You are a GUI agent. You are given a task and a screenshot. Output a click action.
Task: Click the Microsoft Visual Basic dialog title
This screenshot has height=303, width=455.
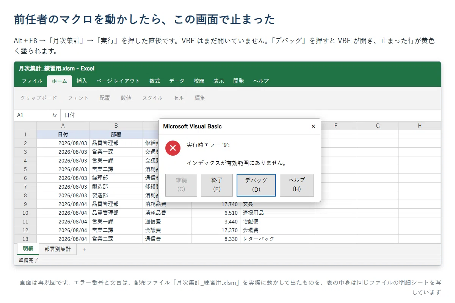tap(192, 127)
